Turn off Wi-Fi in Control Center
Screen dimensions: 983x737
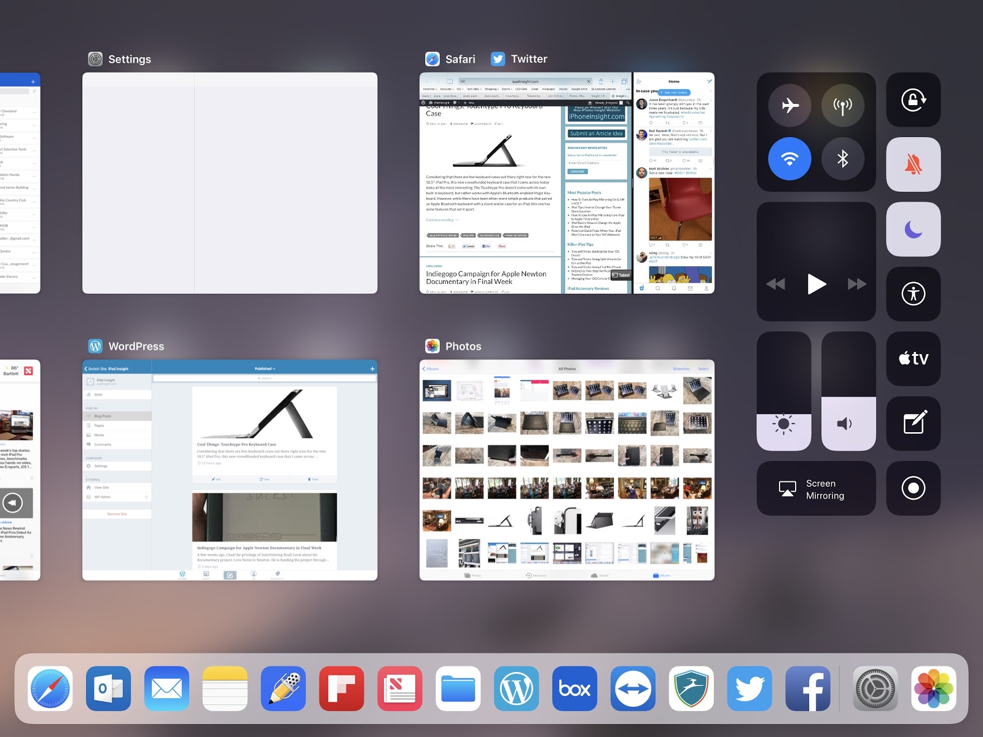coord(789,159)
